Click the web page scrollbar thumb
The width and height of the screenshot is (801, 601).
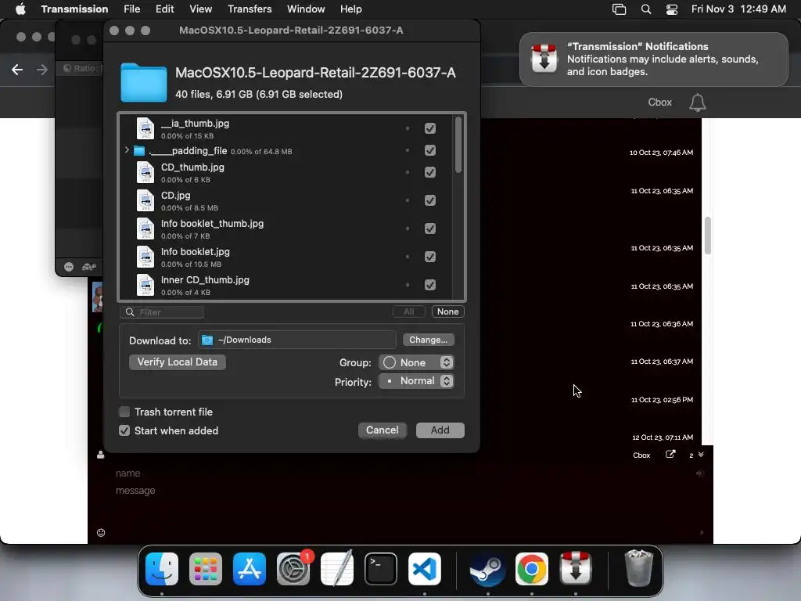click(x=707, y=235)
